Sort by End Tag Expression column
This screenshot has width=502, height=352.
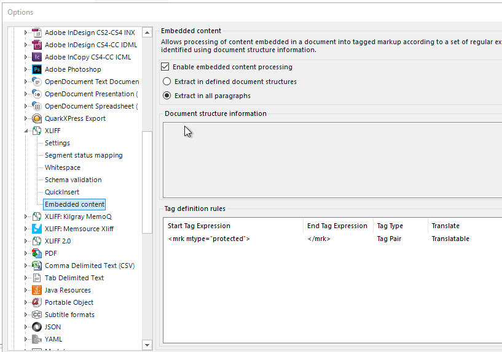point(338,226)
